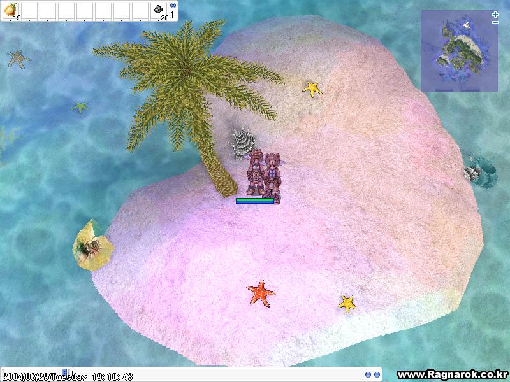Click the yellow conch shell on shore
Screen dimensions: 510x382
(91, 245)
